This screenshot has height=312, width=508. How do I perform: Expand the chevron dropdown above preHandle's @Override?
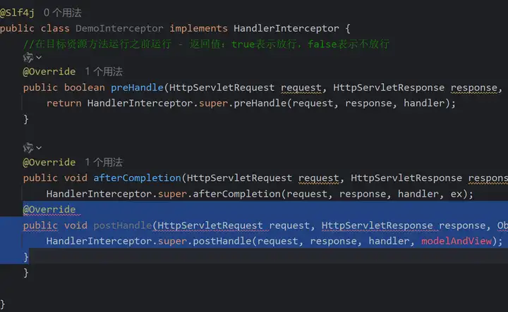[x=38, y=57]
